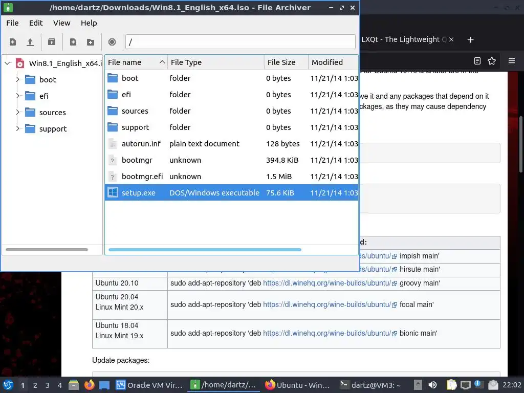
Task: Click the Add folder toolbar icon
Action: point(91,42)
